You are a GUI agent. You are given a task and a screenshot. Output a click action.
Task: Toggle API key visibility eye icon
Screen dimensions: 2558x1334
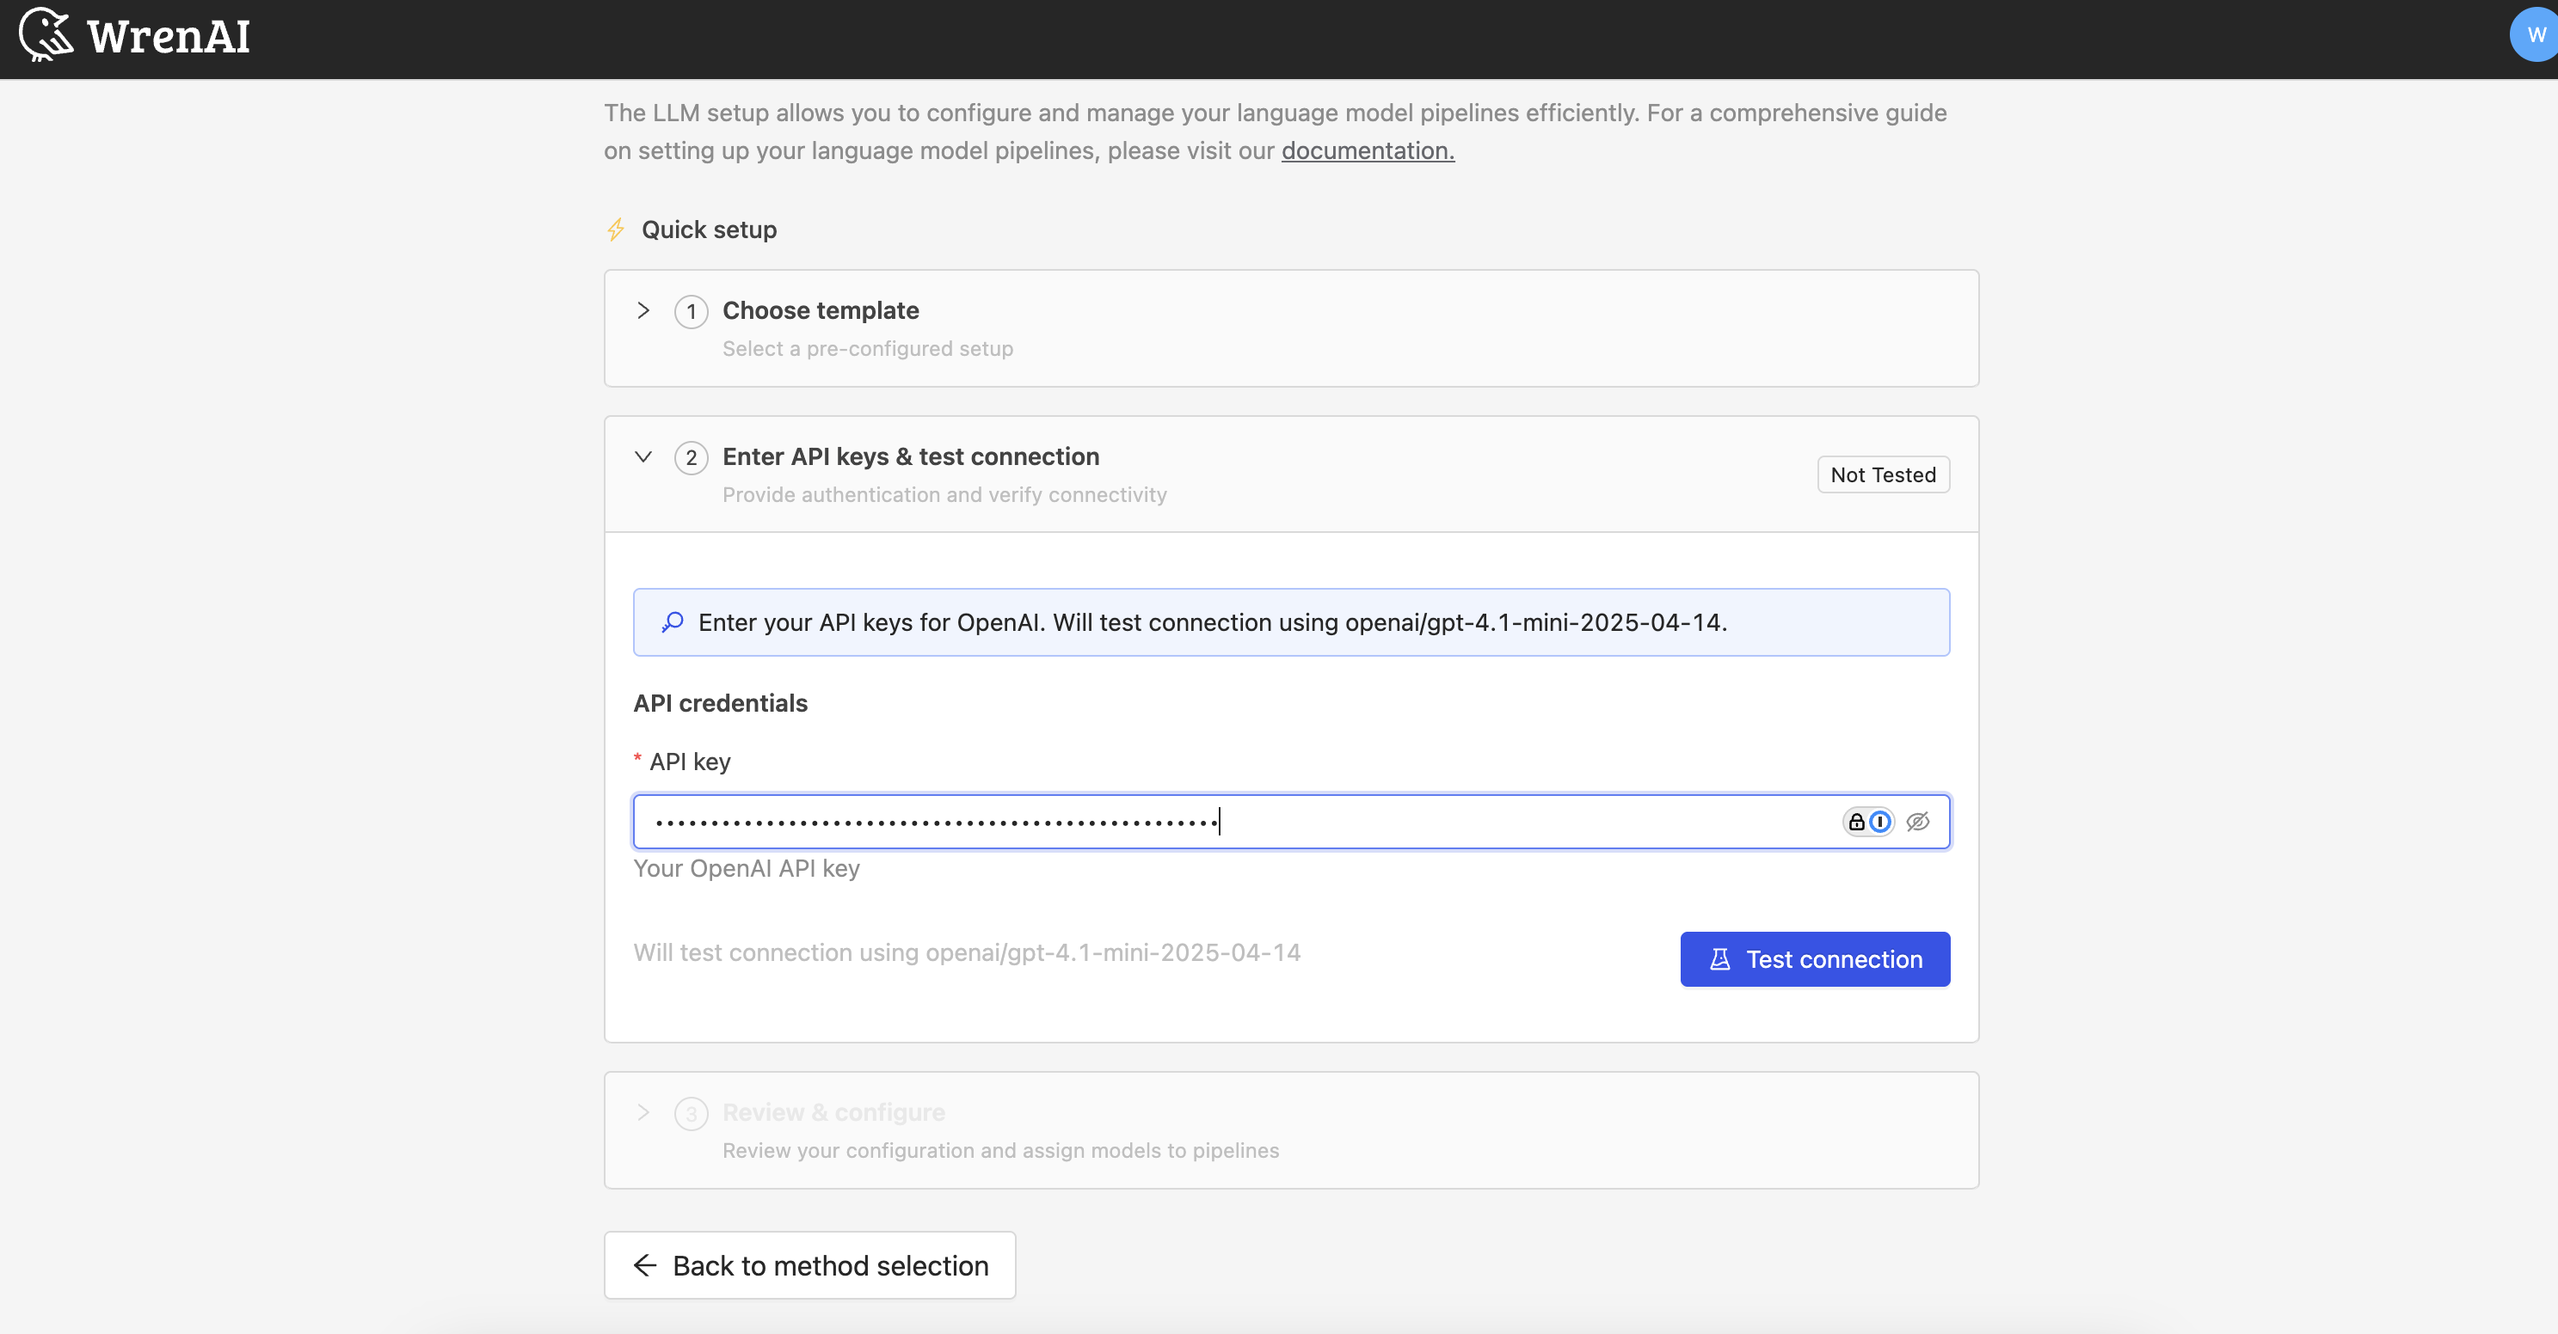click(x=1917, y=822)
